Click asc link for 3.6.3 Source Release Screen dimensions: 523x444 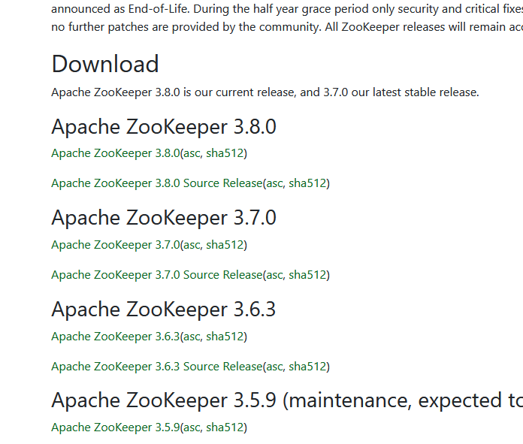pyautogui.click(x=274, y=367)
